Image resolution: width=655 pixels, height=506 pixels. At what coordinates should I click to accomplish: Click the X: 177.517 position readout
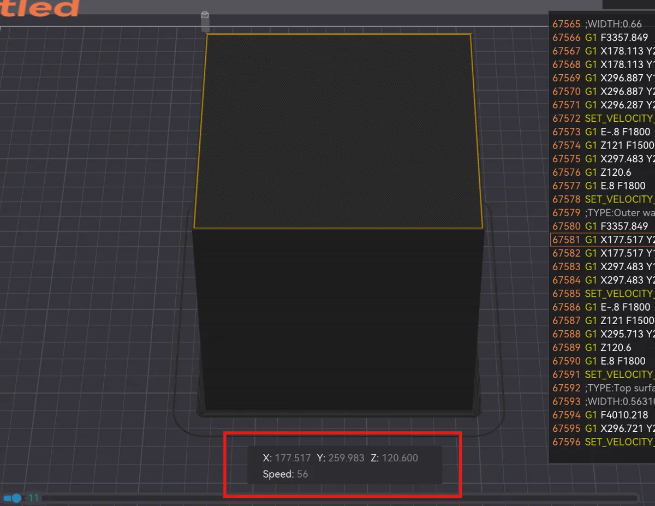[x=287, y=458]
